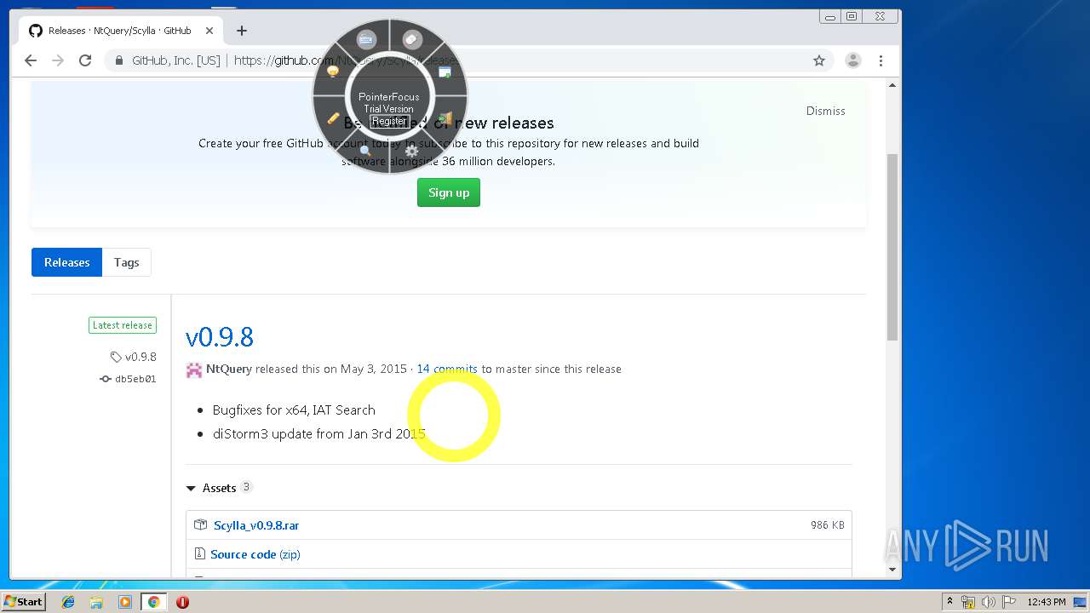The width and height of the screenshot is (1090, 613).
Task: Dismiss the sign-up notification banner
Action: [x=826, y=111]
